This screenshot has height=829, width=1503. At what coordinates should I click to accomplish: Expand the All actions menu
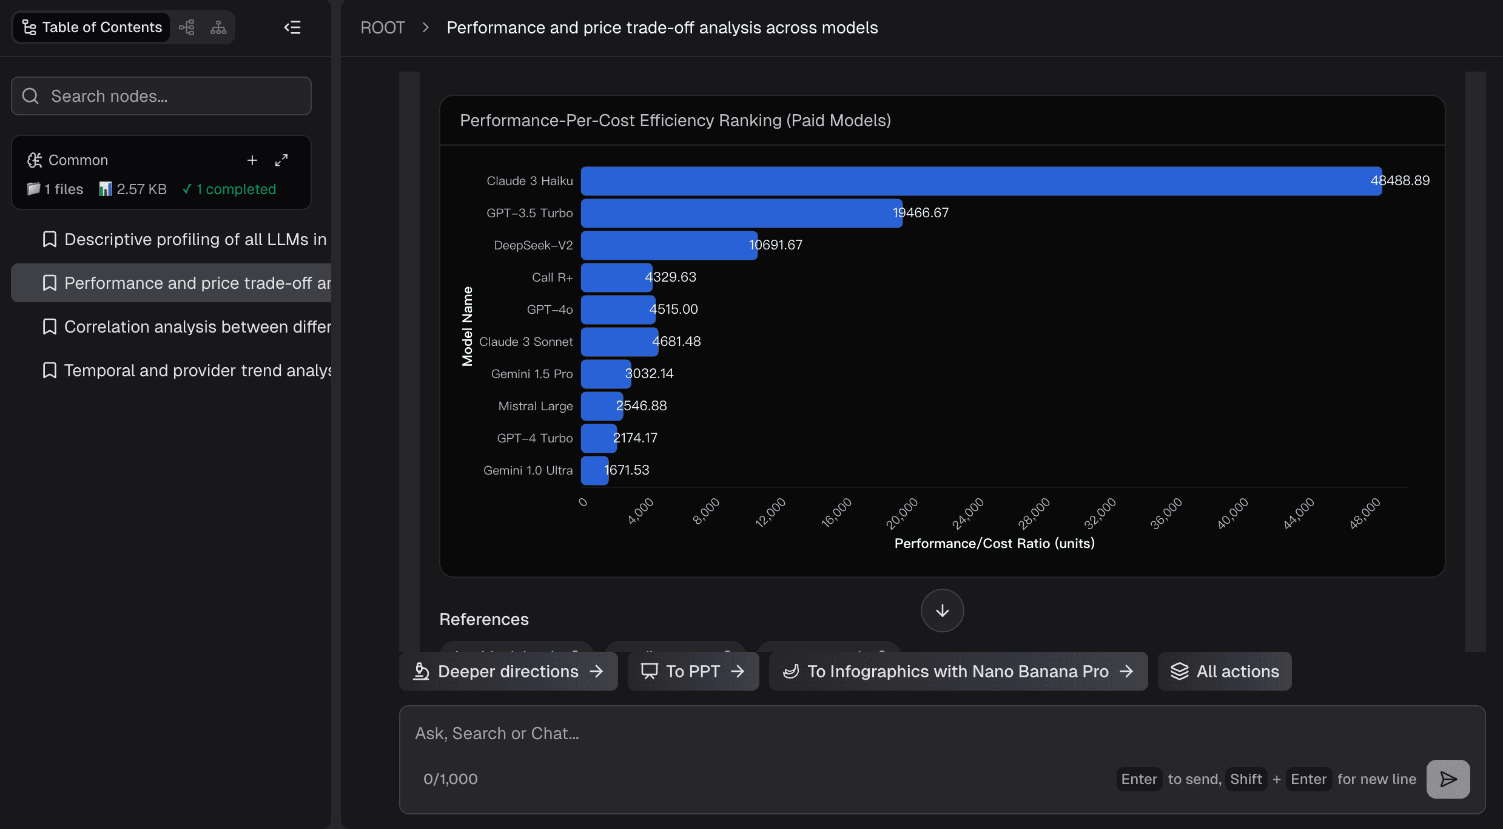pos(1225,671)
